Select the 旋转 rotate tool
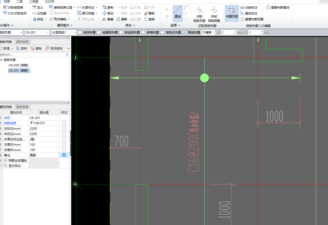This screenshot has height=225, width=328. point(149,19)
